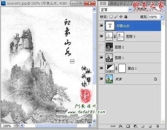This screenshot has width=167, height=130.
Task: Close the source01.jpg document window
Action: click(x=90, y=3)
